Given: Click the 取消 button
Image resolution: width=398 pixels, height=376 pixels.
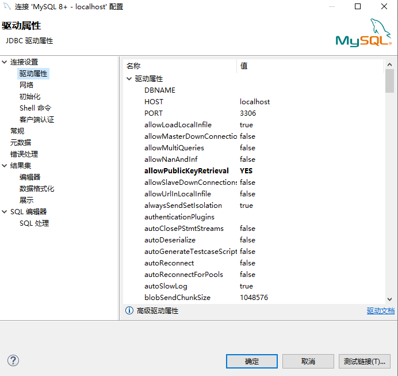Looking at the screenshot, I should click(x=308, y=361).
